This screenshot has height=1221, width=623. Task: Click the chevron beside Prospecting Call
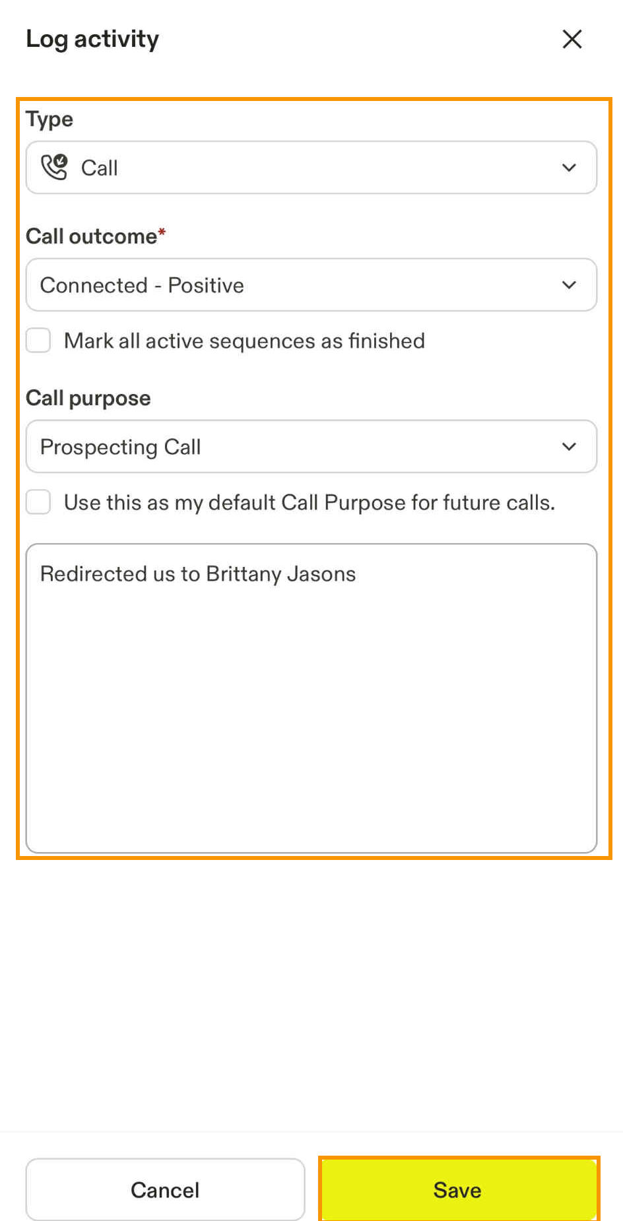569,446
